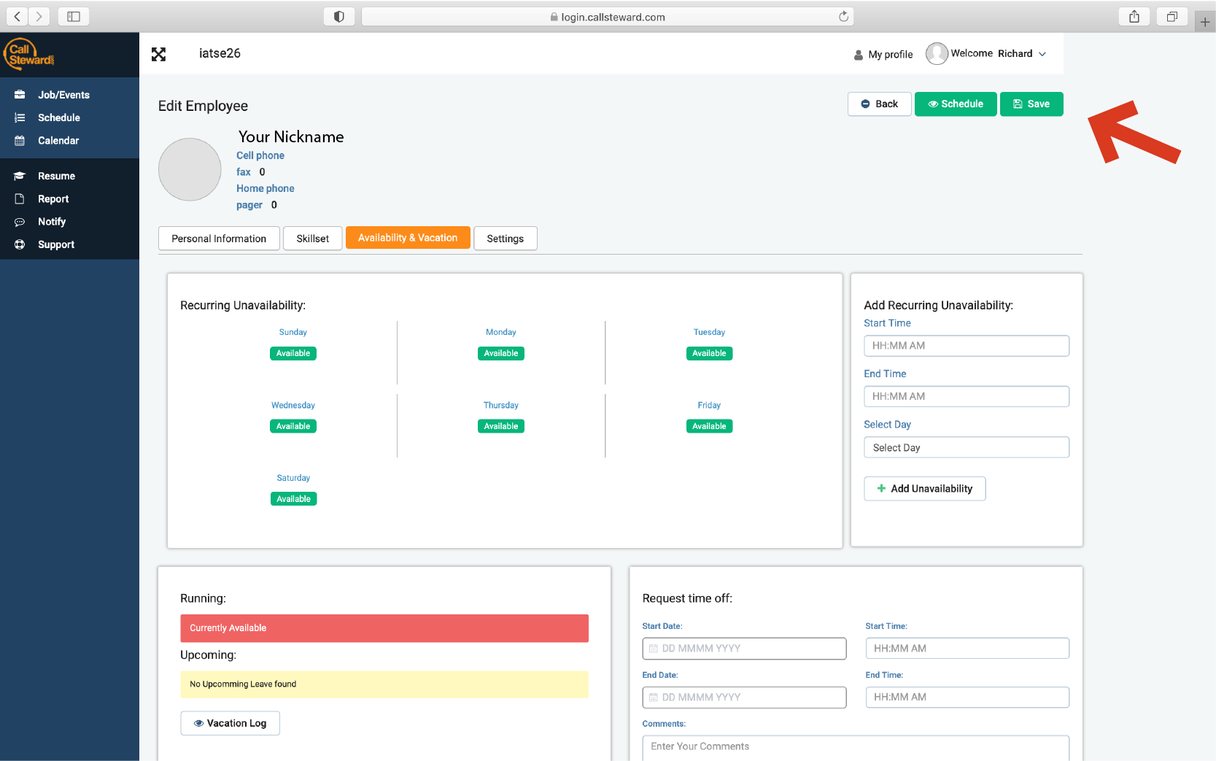Switch to the Personal Information tab

click(x=219, y=239)
